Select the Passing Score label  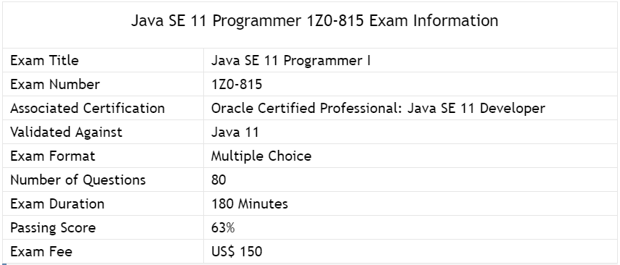(x=53, y=228)
